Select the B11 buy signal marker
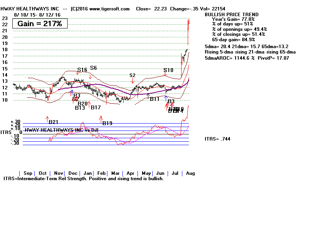 coord(154,99)
